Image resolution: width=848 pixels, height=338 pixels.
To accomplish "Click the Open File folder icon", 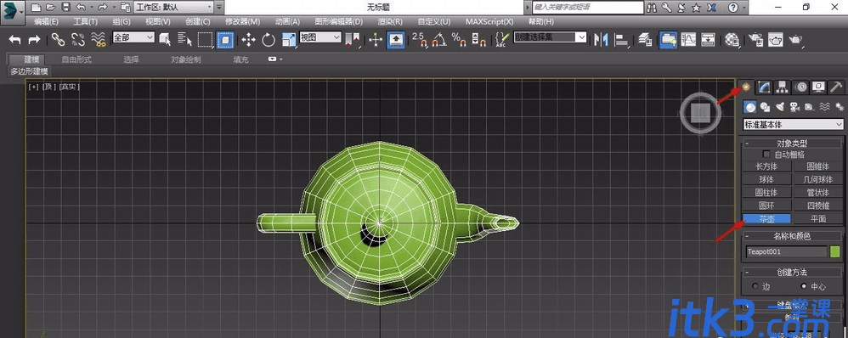I will pos(50,8).
